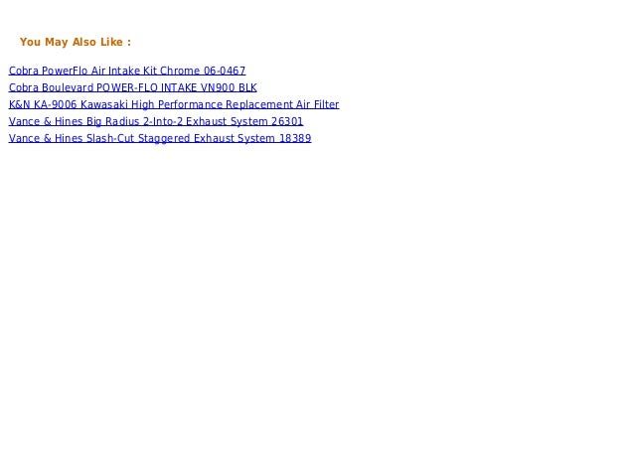This screenshot has width=634, height=449.
Task: Open Cobra Boulevard POWER-FLO INTAKE VN900 BLK link
Action: 132,87
